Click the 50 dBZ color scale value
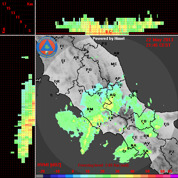 [147, 171]
